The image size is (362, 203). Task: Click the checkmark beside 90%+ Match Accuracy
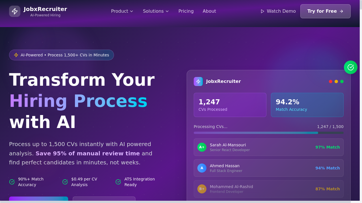coord(12,182)
